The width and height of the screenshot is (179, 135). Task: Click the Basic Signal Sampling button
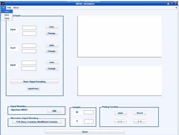coord(35,82)
